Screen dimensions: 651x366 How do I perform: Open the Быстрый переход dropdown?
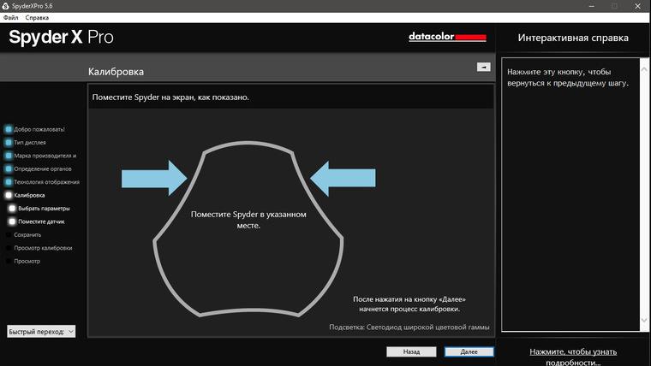click(x=41, y=331)
